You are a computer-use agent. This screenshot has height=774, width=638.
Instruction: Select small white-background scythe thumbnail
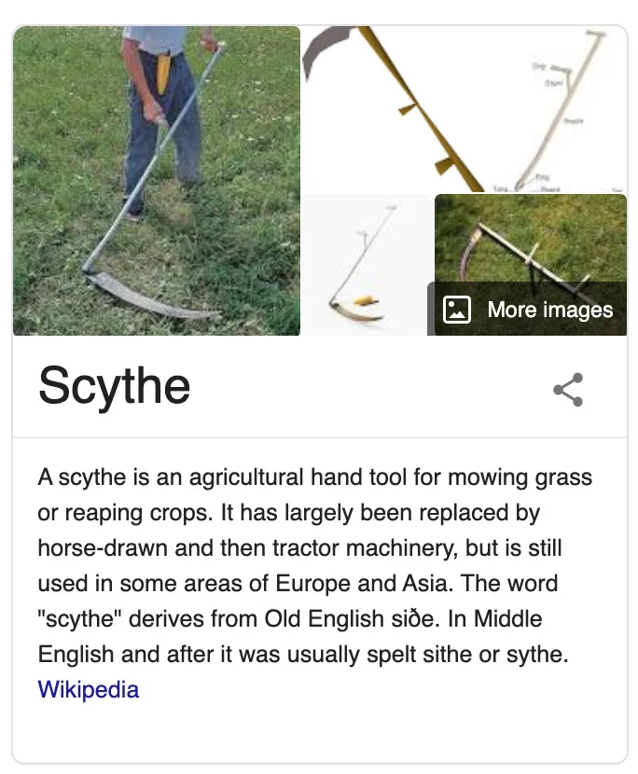[368, 265]
